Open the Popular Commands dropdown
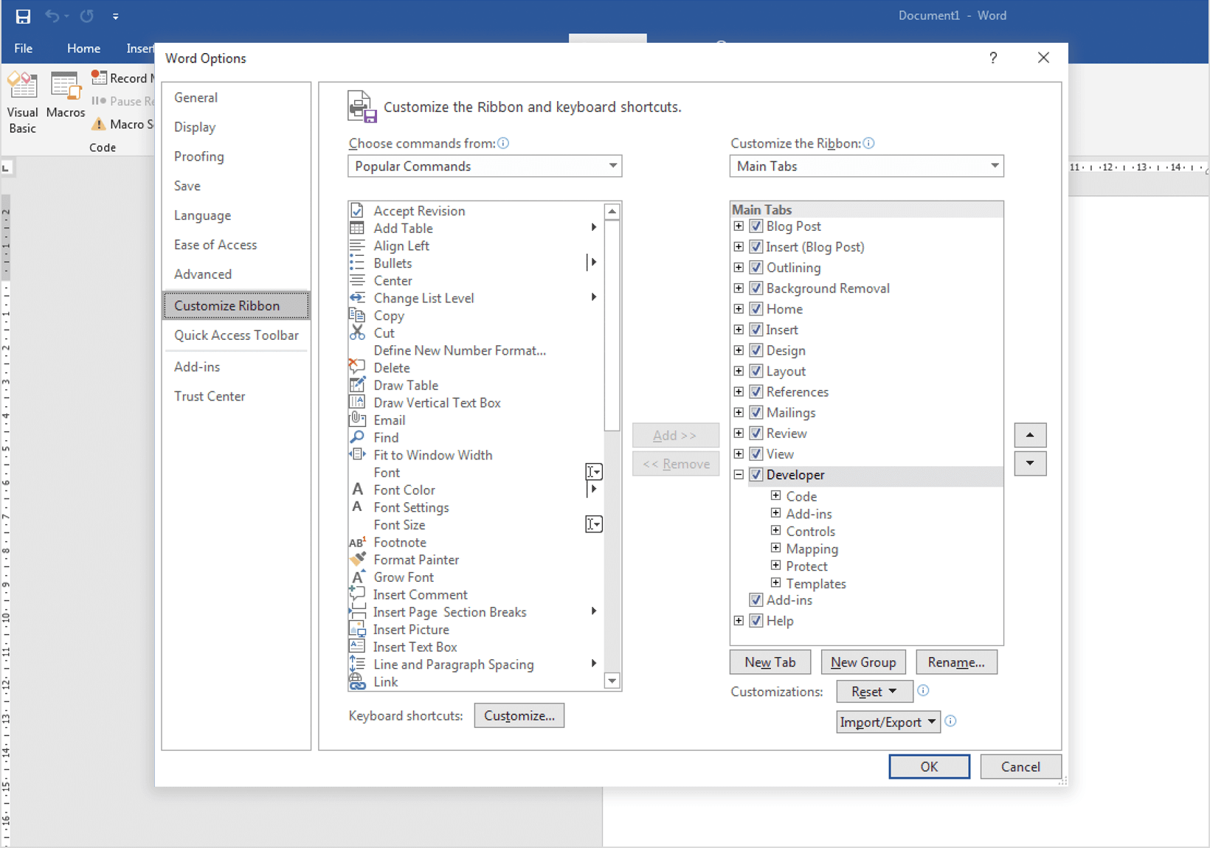This screenshot has height=848, width=1210. [485, 166]
